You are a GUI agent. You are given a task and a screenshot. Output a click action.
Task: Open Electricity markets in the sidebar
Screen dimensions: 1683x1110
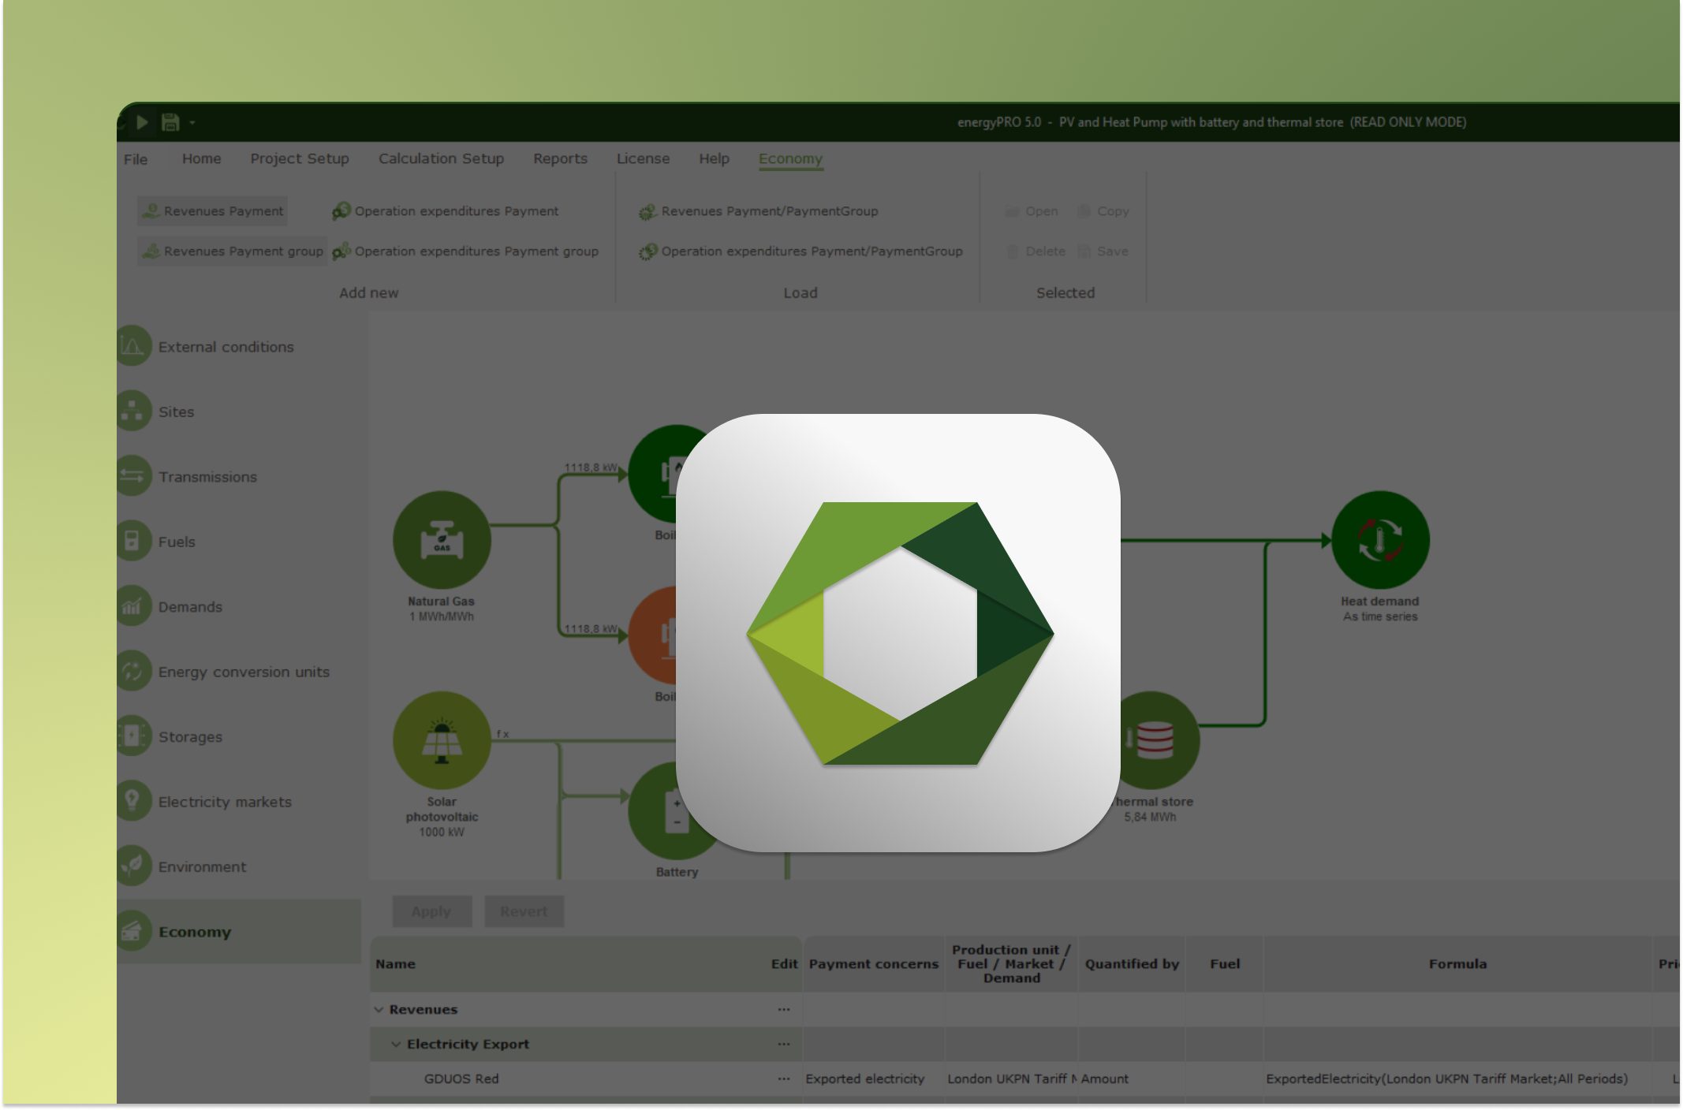pyautogui.click(x=205, y=802)
